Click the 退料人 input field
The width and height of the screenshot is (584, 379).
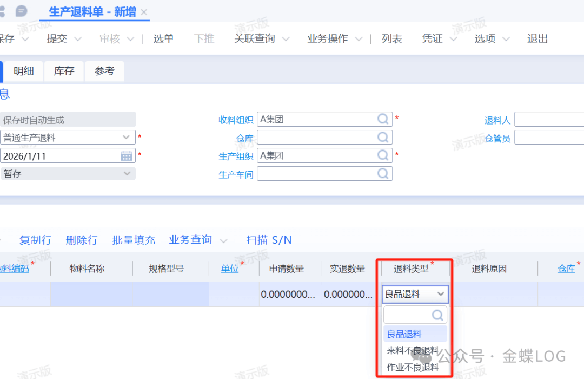(548, 120)
